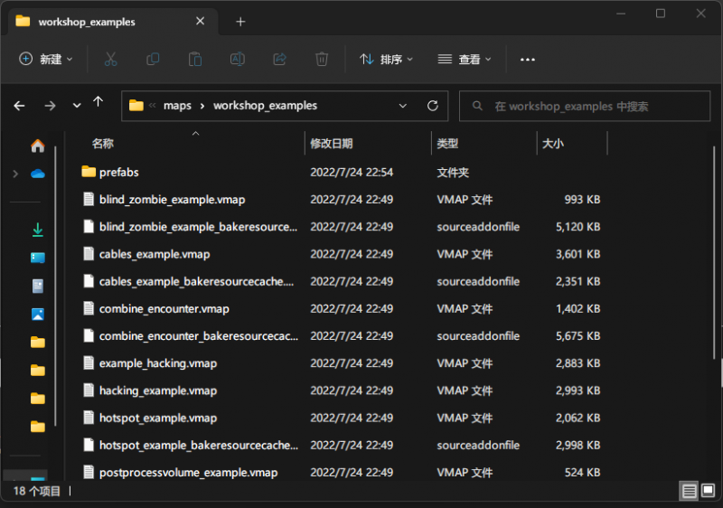Click the Cut scissors icon

tap(110, 60)
